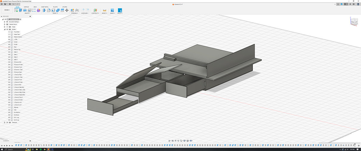Screen dimensions: 361x151
Task: Select the Fillet tool in Modify
Action: pos(49,10)
